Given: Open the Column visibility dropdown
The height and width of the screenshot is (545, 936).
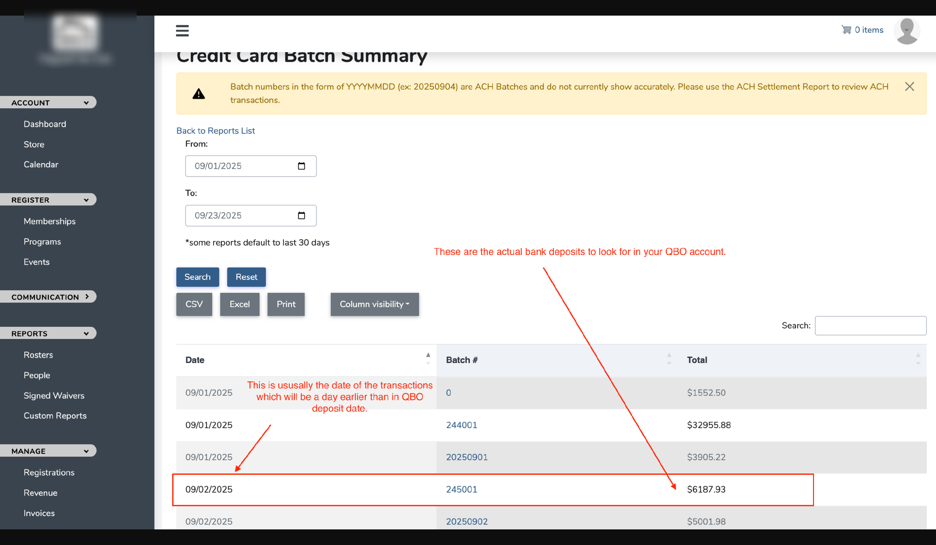Looking at the screenshot, I should [x=374, y=304].
